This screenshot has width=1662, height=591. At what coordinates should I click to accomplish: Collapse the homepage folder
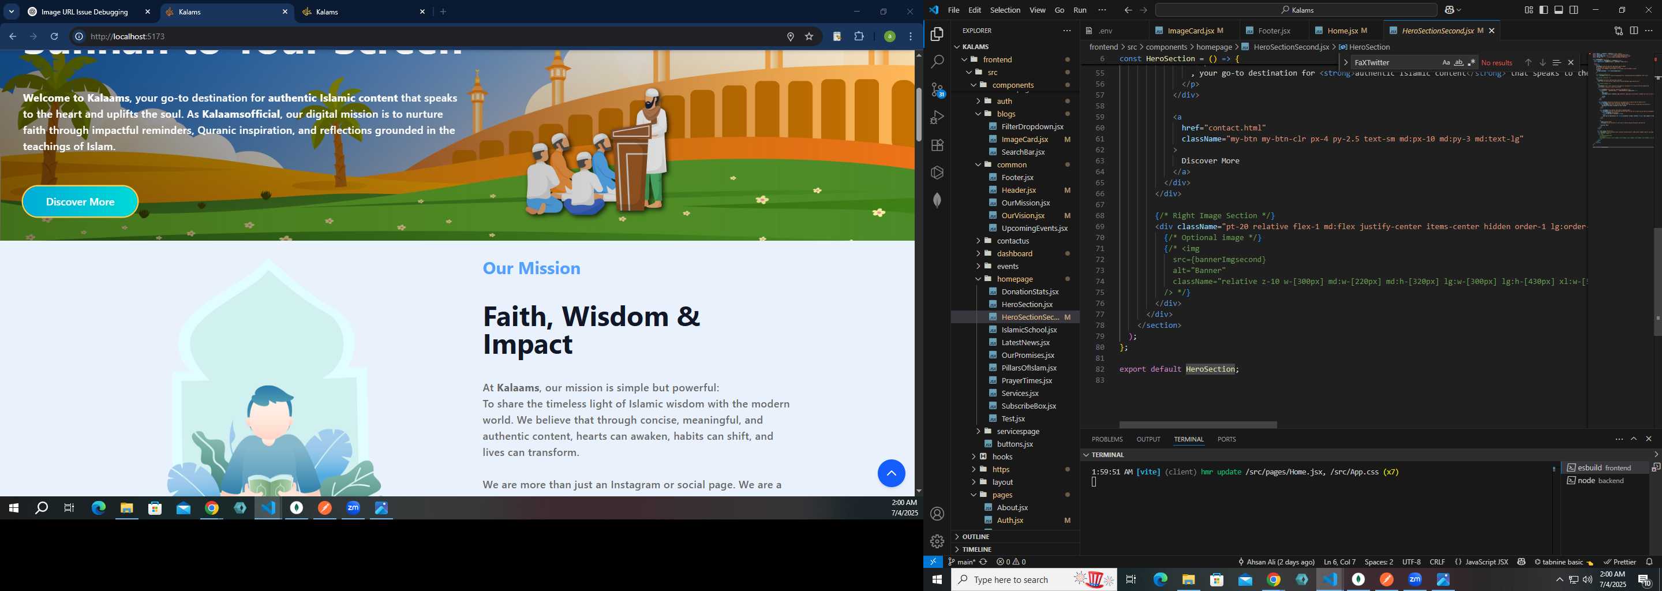click(978, 279)
